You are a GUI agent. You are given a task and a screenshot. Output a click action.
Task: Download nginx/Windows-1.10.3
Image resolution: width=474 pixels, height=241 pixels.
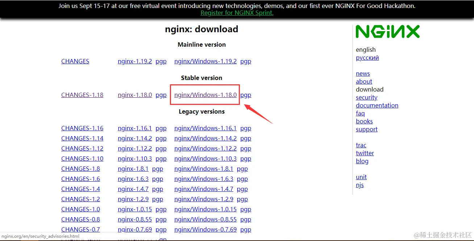pos(205,158)
